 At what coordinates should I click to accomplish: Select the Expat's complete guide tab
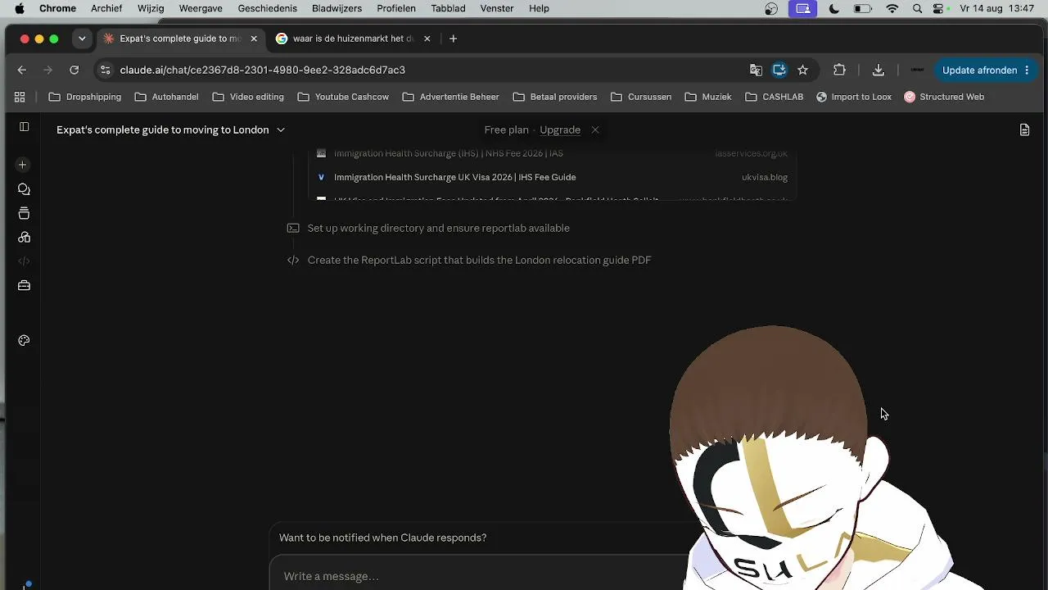click(x=180, y=39)
